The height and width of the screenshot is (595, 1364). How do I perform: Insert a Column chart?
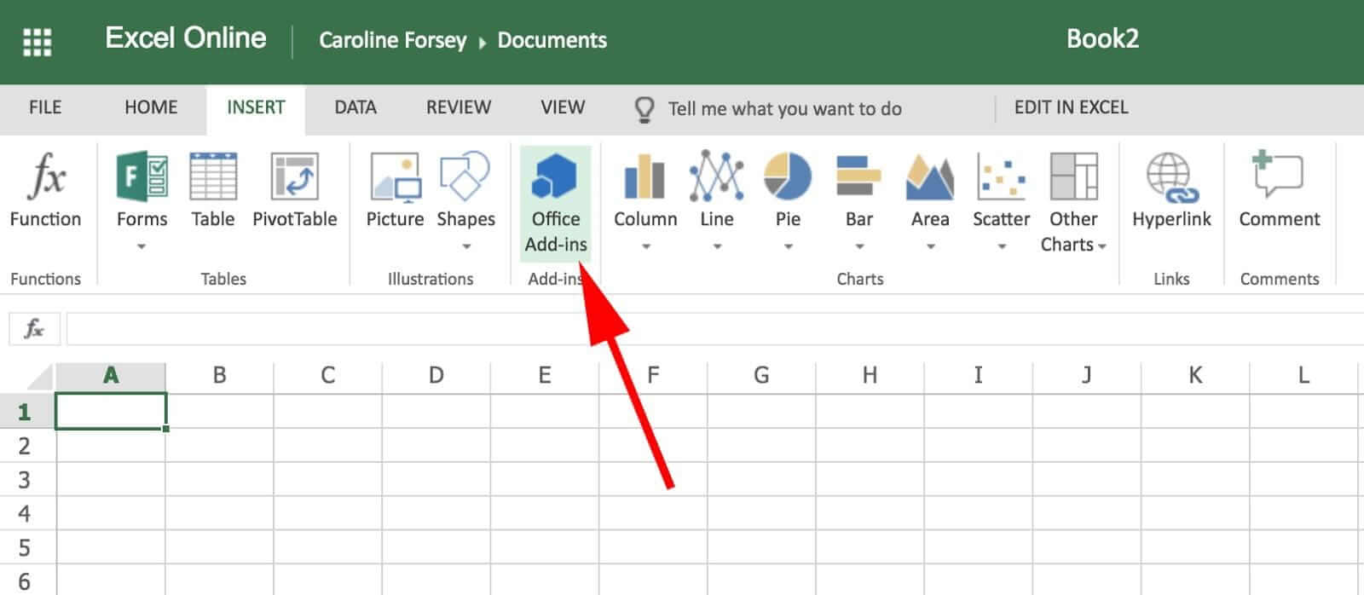(x=645, y=190)
